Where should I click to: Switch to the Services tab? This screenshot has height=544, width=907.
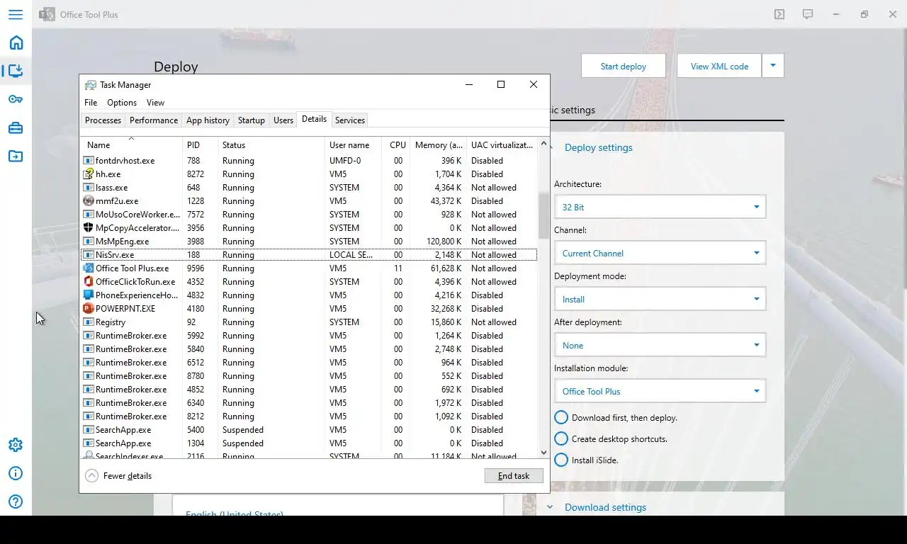point(350,120)
